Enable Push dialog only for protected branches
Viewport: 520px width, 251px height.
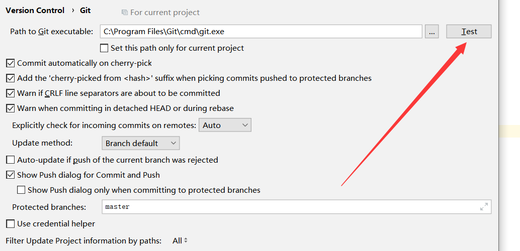[x=21, y=190]
